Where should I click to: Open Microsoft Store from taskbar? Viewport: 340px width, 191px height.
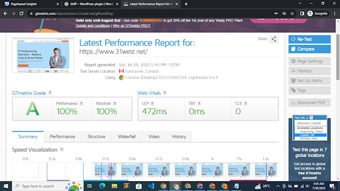pos(139,186)
